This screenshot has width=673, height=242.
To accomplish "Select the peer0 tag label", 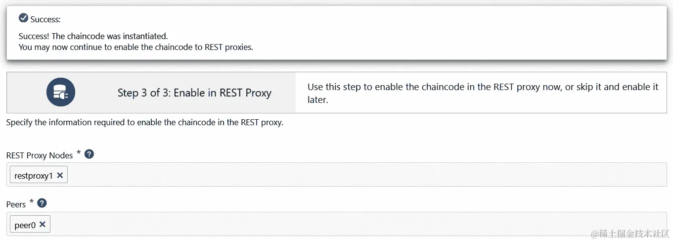I will pos(25,225).
